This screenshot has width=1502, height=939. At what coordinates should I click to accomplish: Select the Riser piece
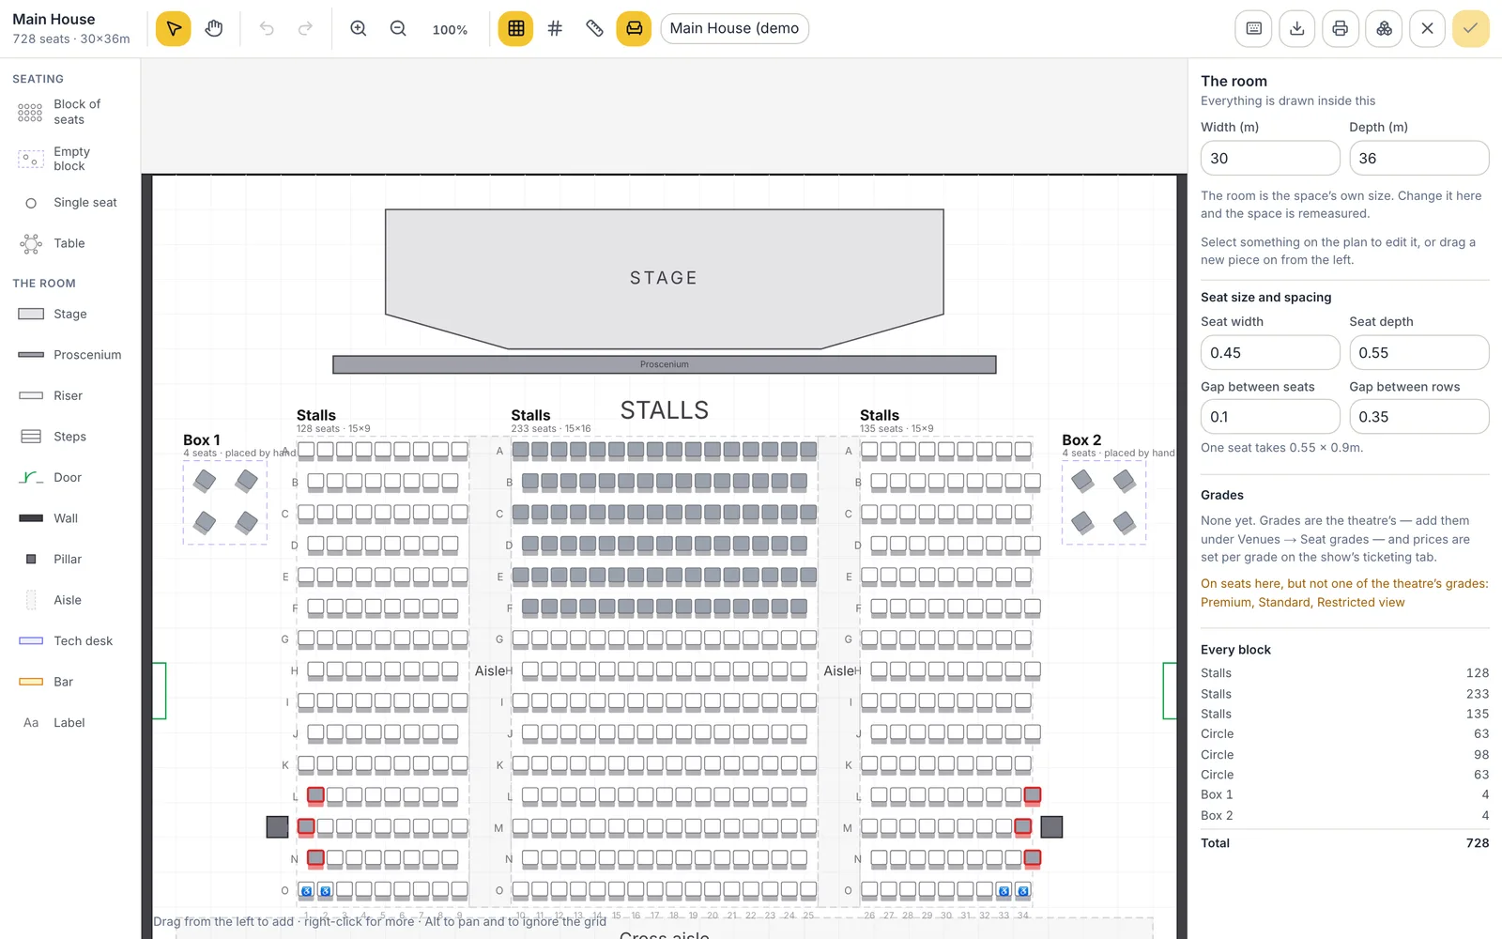(70, 395)
